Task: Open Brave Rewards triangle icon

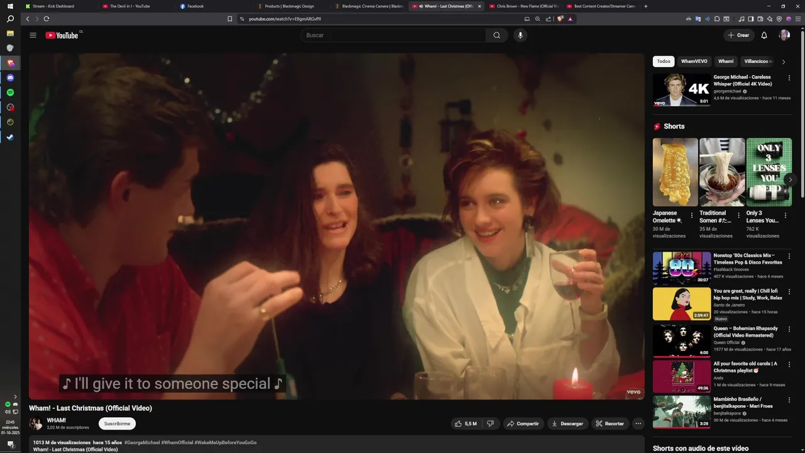Action: [570, 19]
